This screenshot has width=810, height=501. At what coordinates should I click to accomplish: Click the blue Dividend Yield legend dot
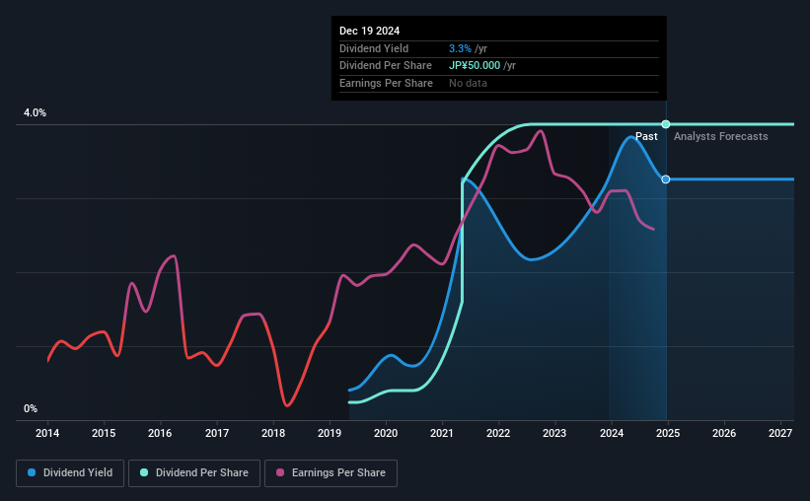[32, 472]
